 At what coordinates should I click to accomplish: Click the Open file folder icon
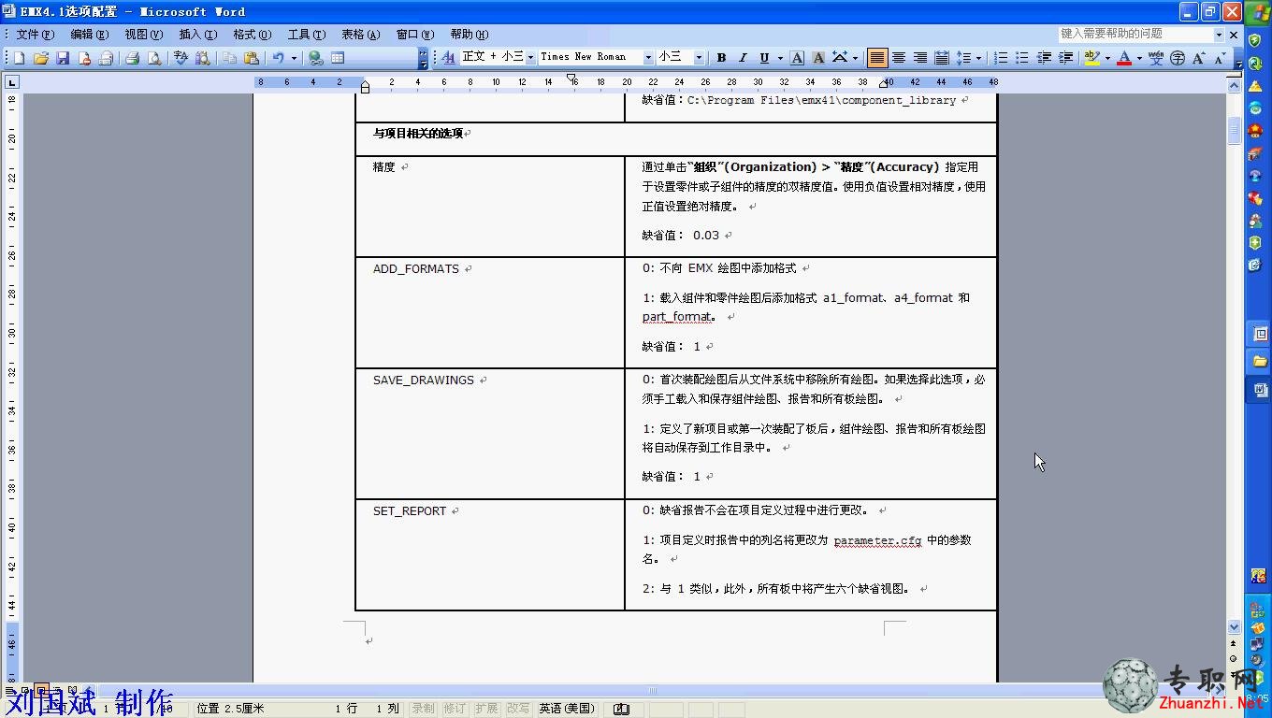(x=41, y=58)
